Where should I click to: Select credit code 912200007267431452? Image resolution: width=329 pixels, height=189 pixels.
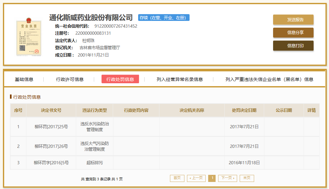coord(116,26)
